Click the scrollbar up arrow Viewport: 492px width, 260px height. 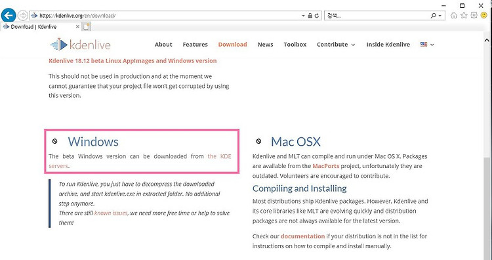pyautogui.click(x=487, y=40)
